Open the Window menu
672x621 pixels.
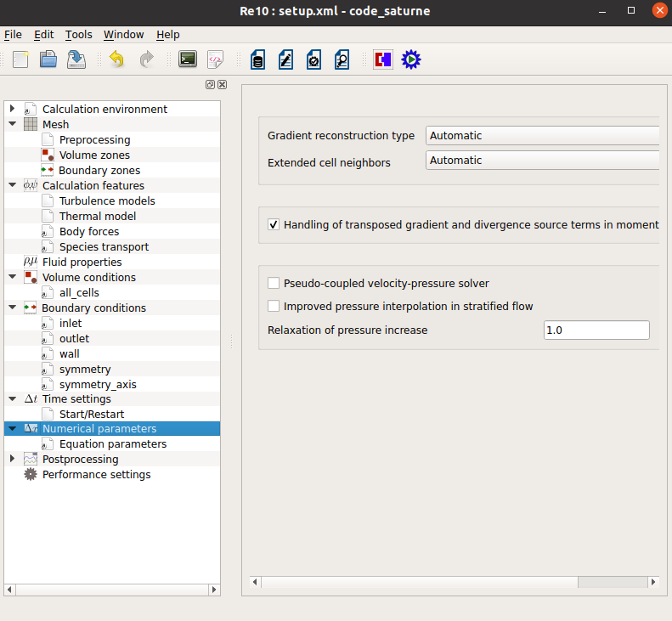pyautogui.click(x=124, y=35)
